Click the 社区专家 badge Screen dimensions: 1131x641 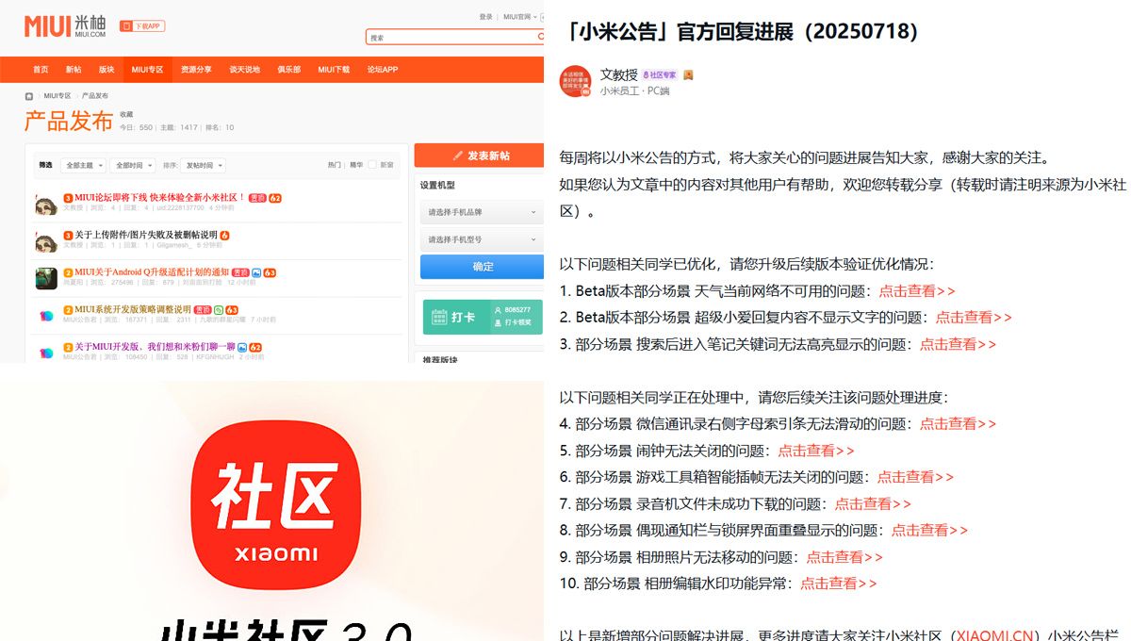(x=660, y=74)
